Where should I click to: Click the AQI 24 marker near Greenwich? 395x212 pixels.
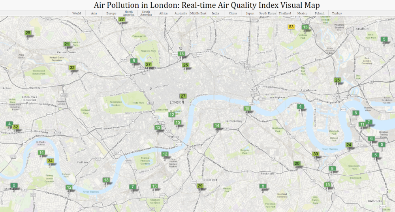coord(349,145)
